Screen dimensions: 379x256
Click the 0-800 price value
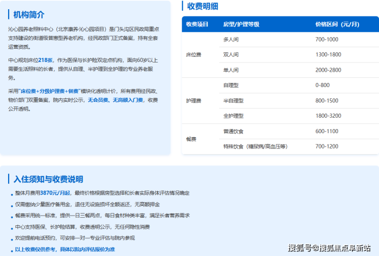[x=323, y=85]
